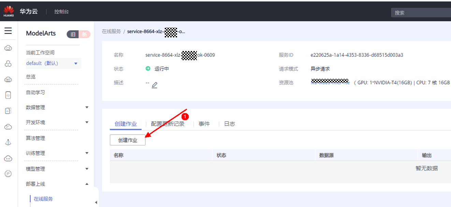Switch to the 事件 tab
The image size is (451, 207).
(204, 124)
